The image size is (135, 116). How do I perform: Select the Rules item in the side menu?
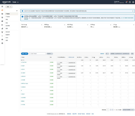tap(7, 38)
